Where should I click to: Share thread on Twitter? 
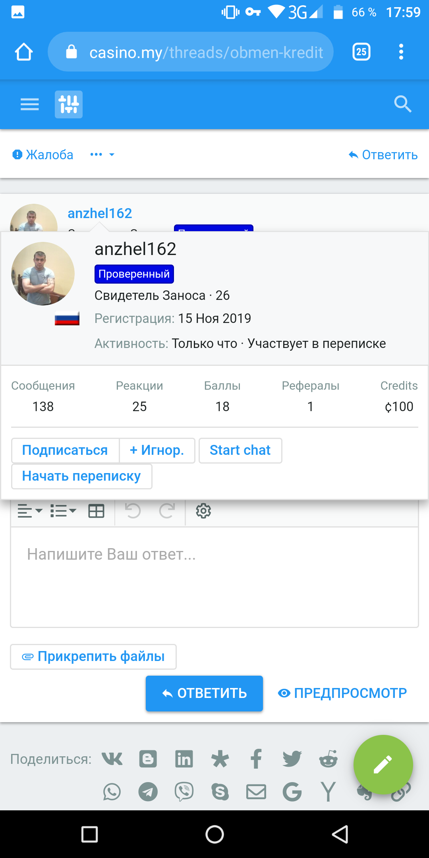(x=292, y=759)
